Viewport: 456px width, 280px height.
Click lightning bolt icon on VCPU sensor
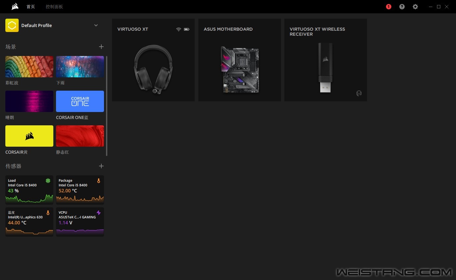point(99,213)
